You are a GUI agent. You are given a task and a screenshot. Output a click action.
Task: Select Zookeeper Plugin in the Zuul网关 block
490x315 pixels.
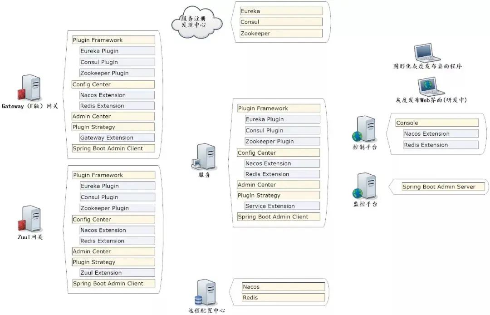click(118, 208)
